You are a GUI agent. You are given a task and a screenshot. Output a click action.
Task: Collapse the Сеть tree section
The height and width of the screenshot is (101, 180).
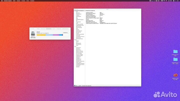[x=74, y=40]
